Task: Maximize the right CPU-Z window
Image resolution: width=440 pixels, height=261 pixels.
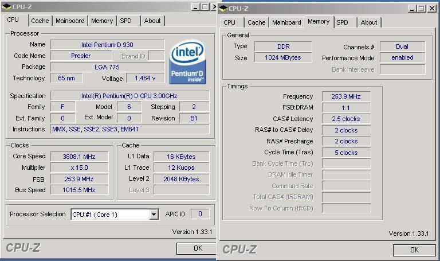Action: pyautogui.click(x=422, y=9)
